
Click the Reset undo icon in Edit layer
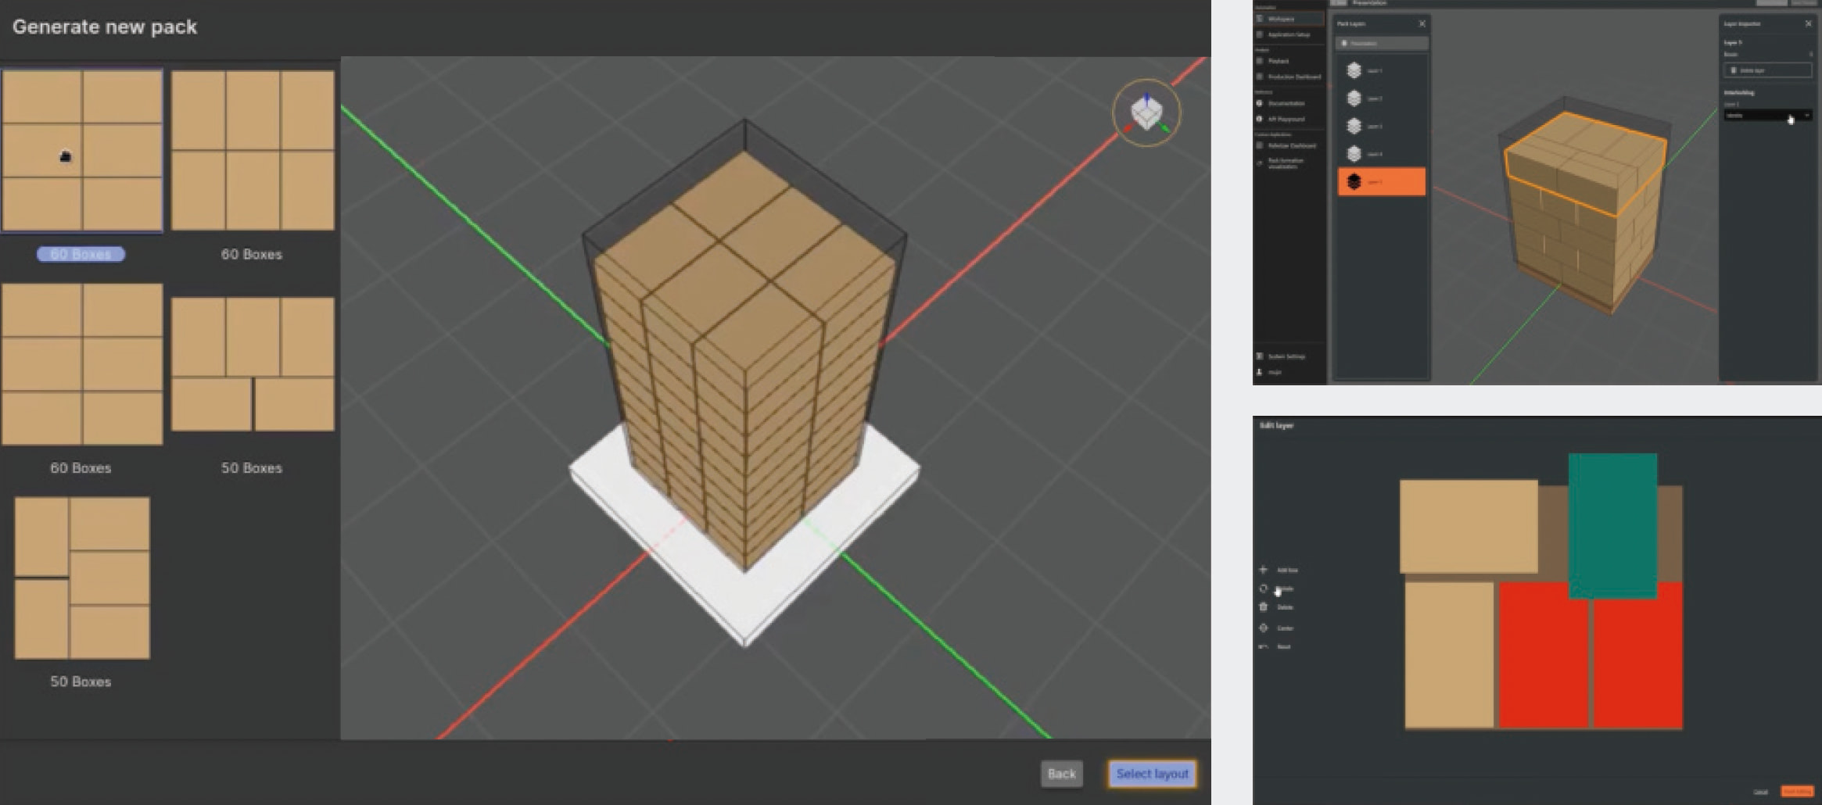click(1263, 646)
